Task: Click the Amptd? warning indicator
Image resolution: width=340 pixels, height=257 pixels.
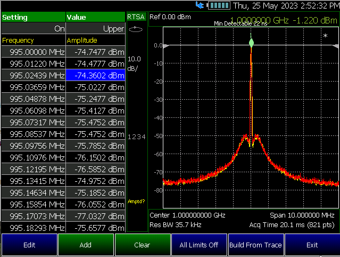Action: 136,201
